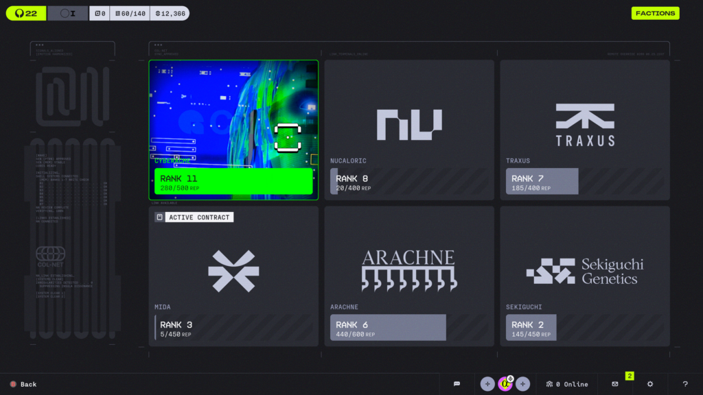Open the 0 Online friends list
The image size is (703, 395).
[567, 384]
